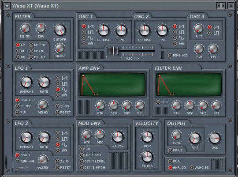Enable RESET for LFO 1
Viewport: 238px width, 177px height.
coord(57,113)
